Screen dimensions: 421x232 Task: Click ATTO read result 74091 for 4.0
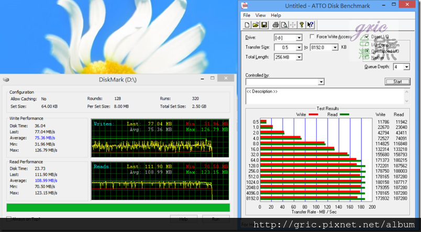[401, 138]
